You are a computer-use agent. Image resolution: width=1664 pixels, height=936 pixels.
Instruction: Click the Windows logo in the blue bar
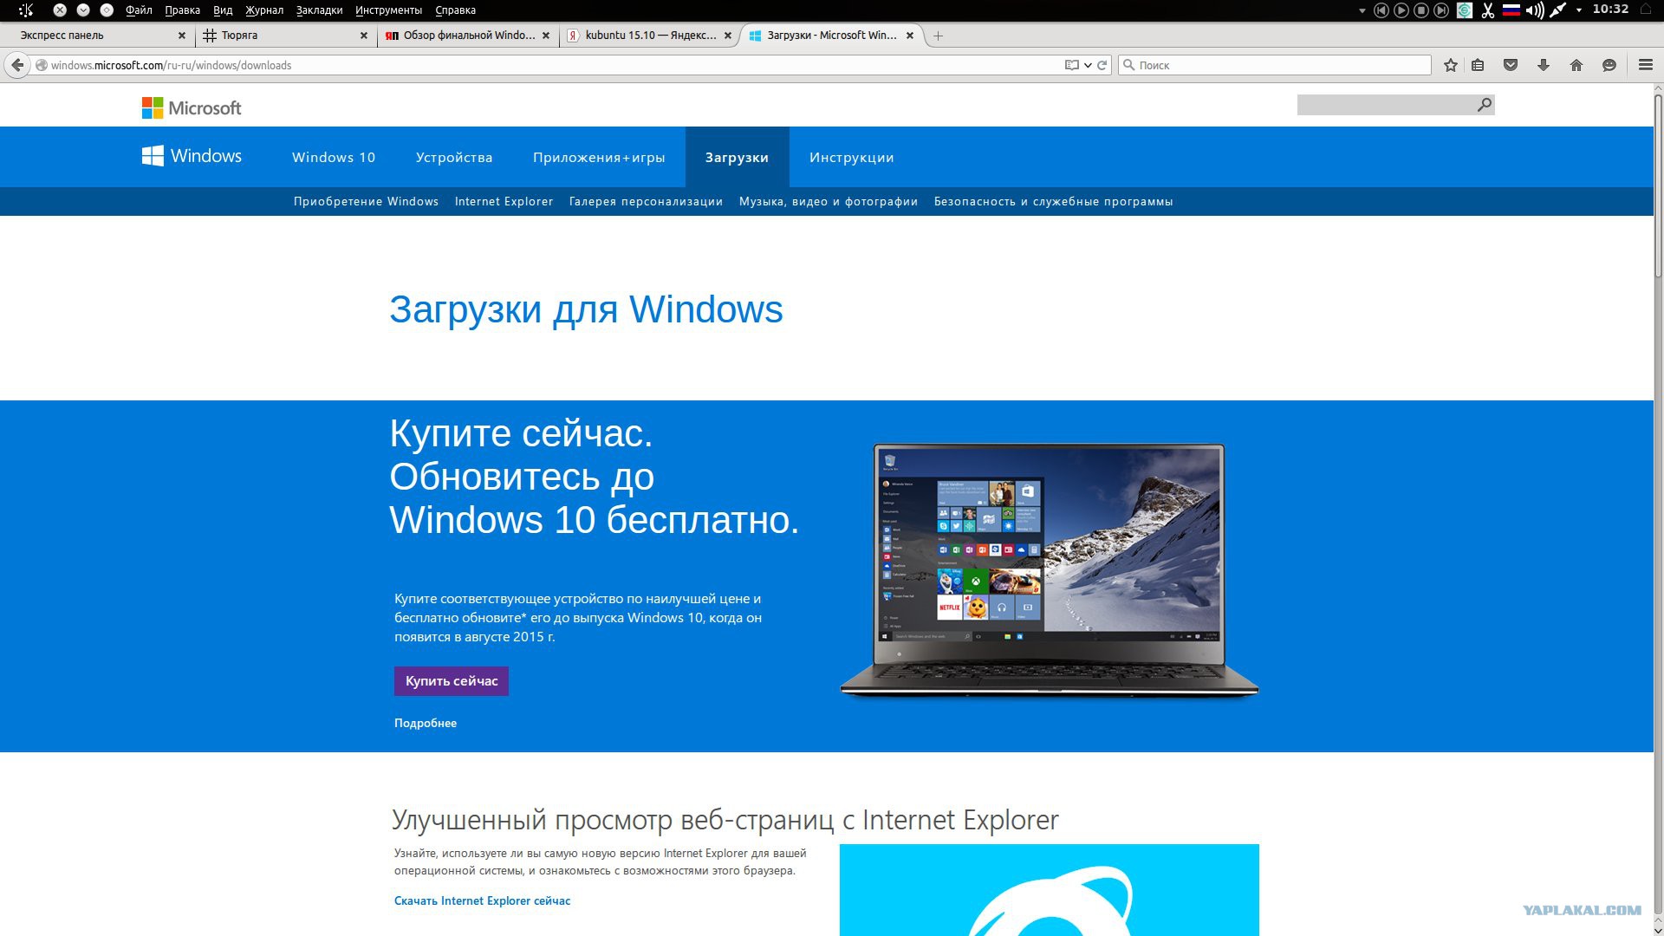[192, 156]
